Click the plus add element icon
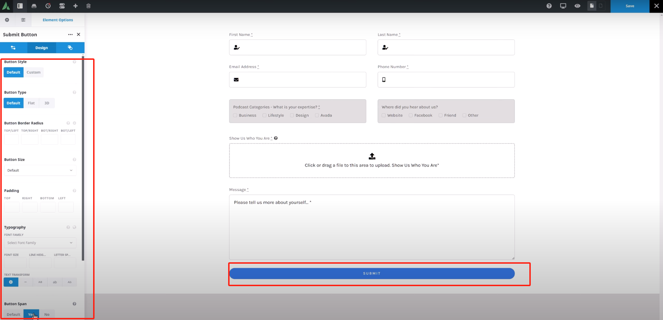 pos(75,6)
